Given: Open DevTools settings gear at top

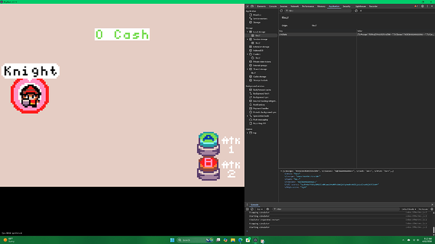Looking at the screenshot, I should (422, 6).
